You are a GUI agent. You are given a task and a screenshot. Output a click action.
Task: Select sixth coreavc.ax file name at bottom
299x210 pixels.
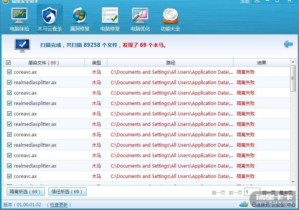point(25,176)
